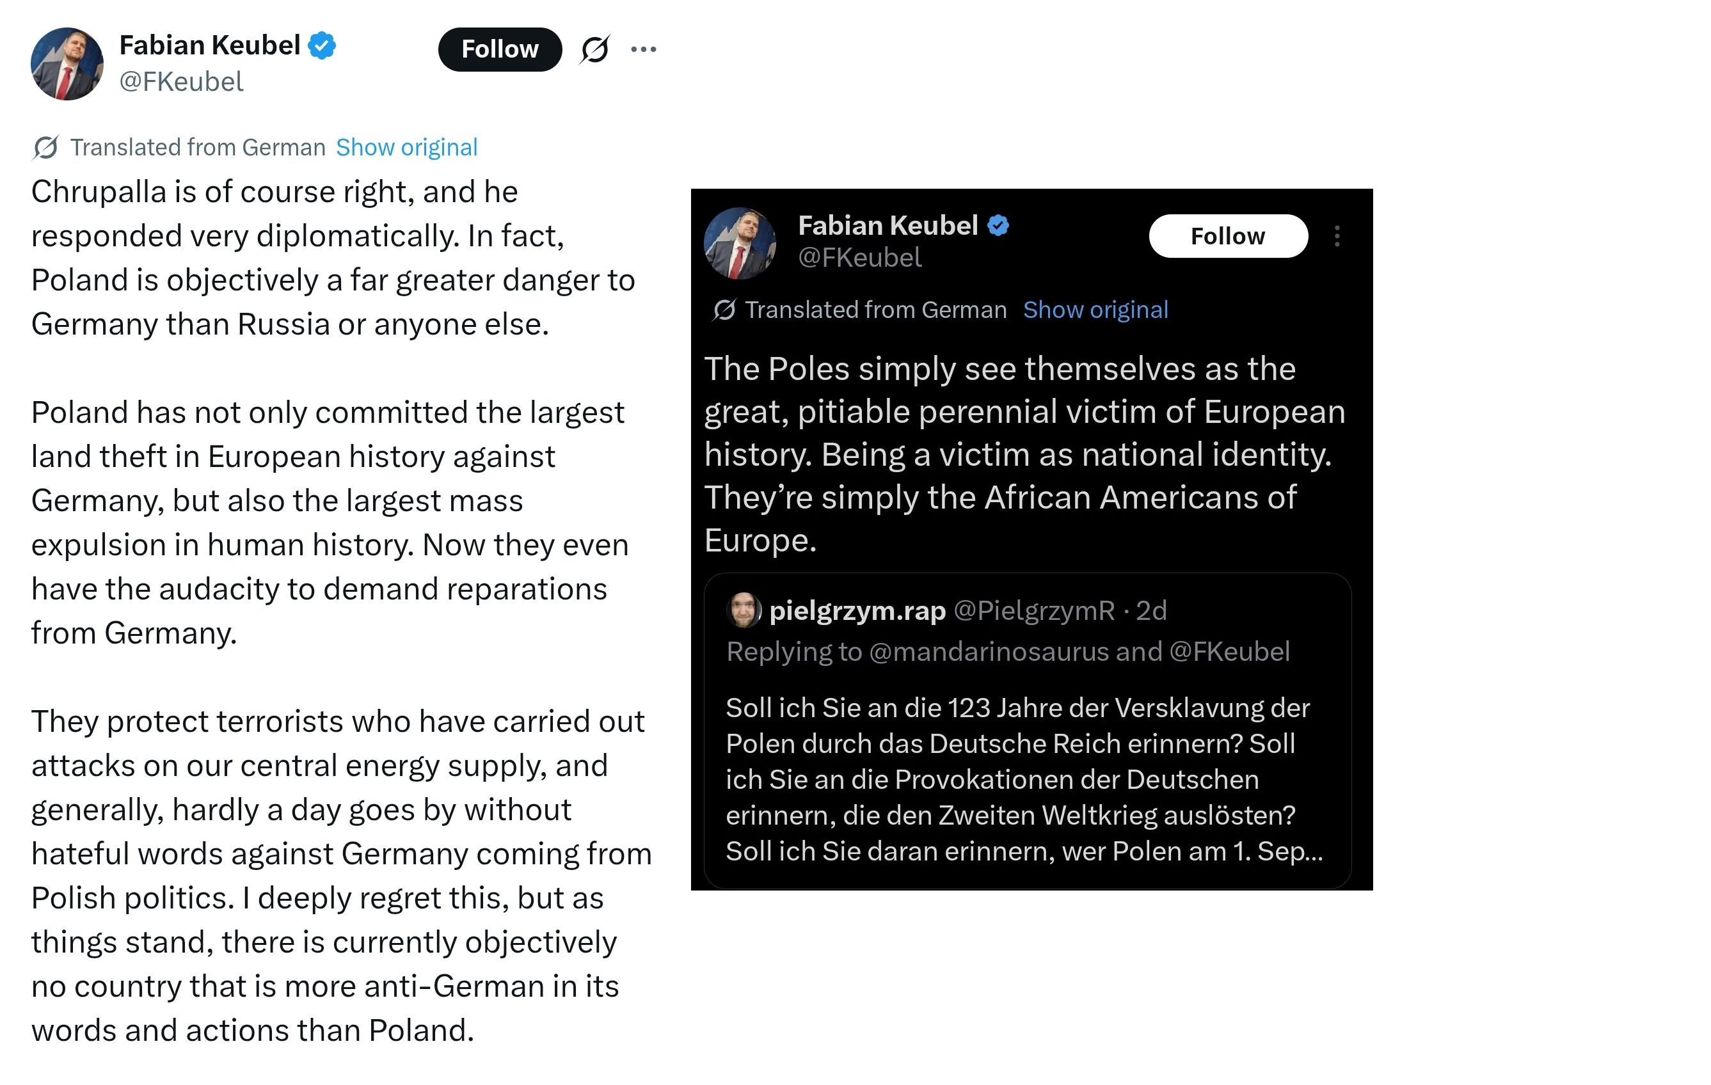Image resolution: width=1711 pixels, height=1085 pixels.
Task: Open Fabian Keubel's avatar in the dark screenshot
Action: tap(740, 243)
